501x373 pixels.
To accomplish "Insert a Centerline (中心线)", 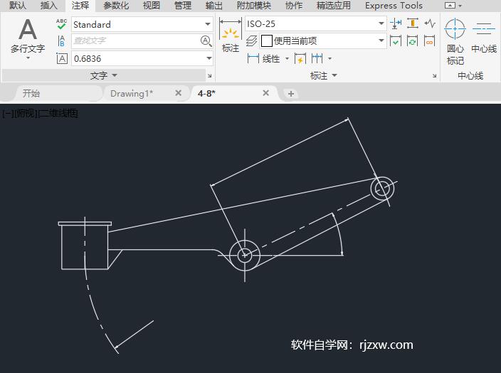I will (484, 36).
